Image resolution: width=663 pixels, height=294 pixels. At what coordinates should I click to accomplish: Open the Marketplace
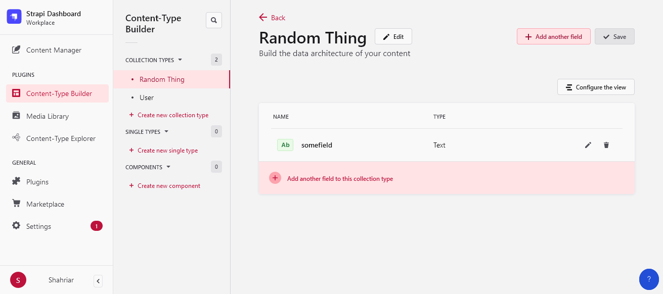(45, 204)
